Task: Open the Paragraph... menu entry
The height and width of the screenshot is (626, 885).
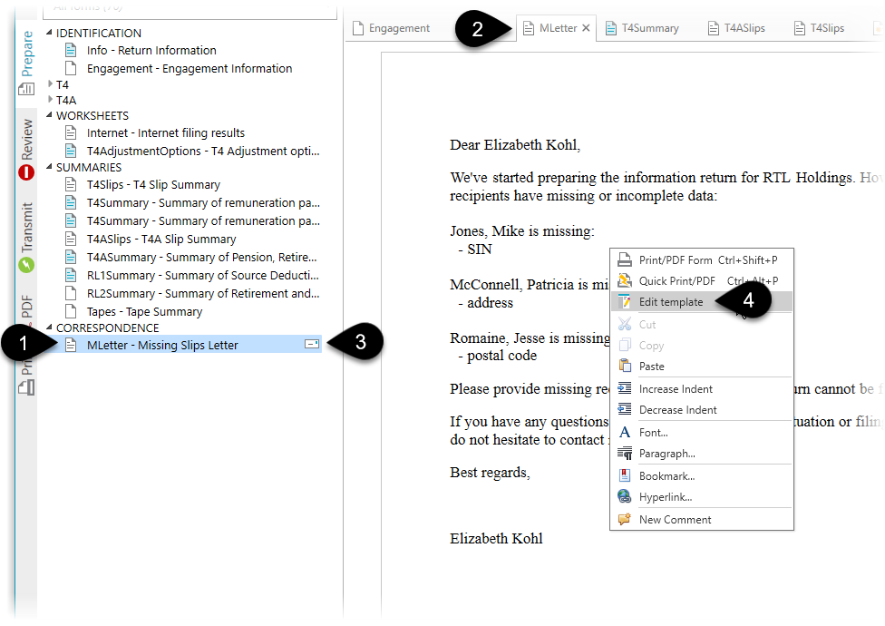Action: [666, 454]
